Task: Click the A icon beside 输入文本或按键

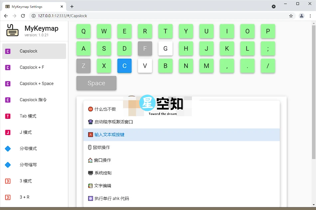Action: (90, 134)
